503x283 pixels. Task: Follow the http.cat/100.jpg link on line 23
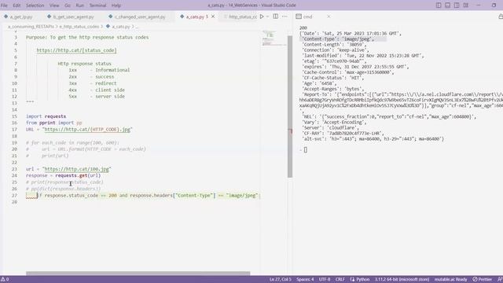[76, 169]
